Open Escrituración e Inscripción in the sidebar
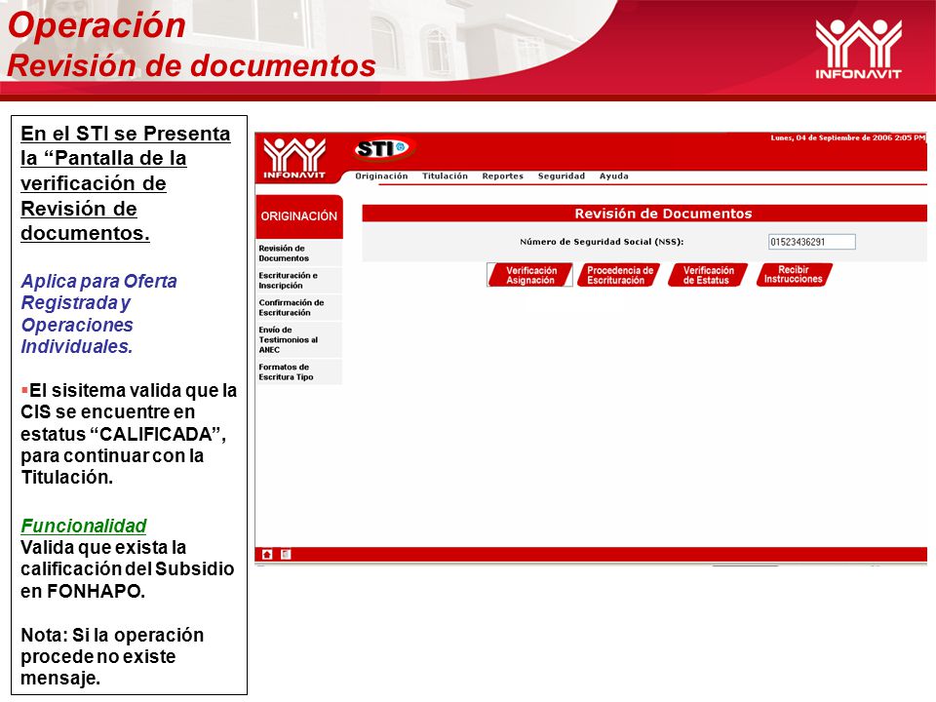This screenshot has height=702, width=936. coord(298,281)
